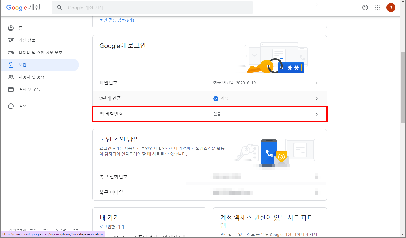406x238 pixels.
Task: Select 보안 menu item
Action: (x=40, y=65)
